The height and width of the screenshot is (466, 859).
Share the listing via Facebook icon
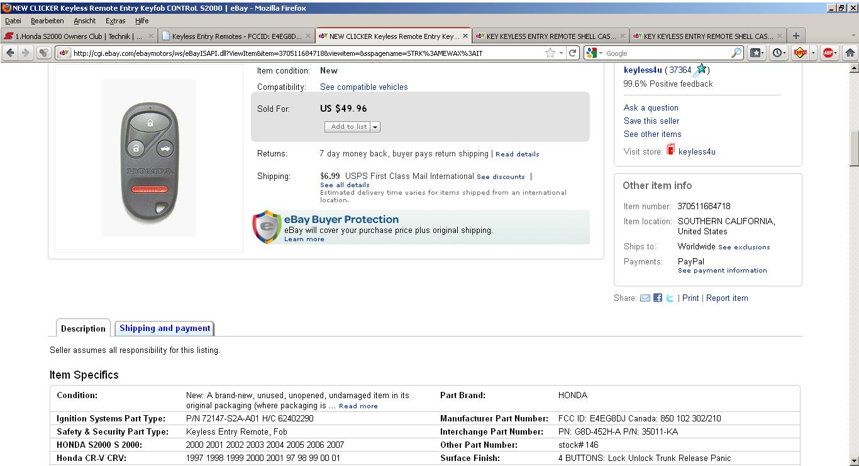click(x=657, y=298)
